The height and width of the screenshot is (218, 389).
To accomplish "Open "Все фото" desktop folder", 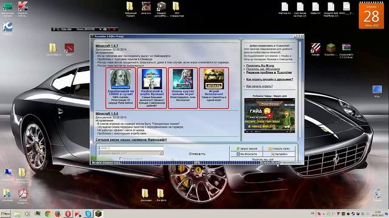I will pos(161,195).
